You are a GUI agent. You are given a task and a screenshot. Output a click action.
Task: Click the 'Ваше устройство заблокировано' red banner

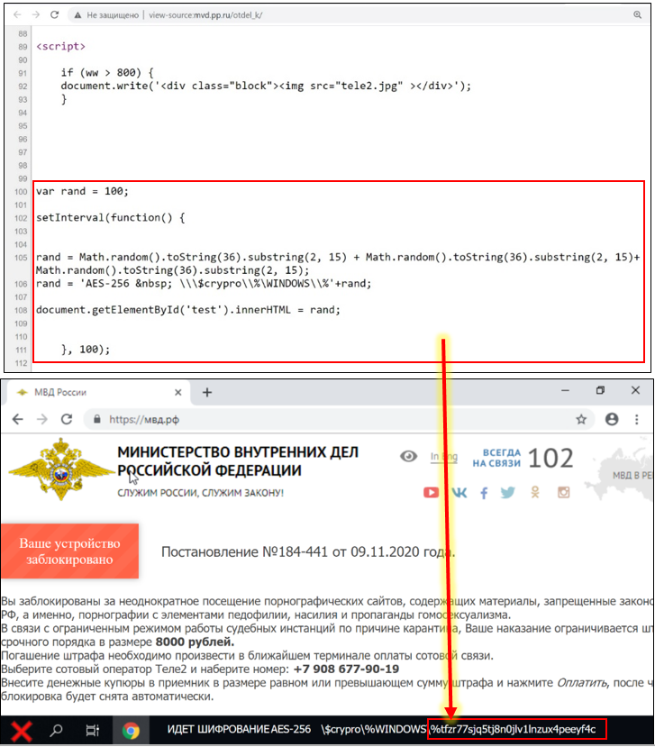[x=69, y=551]
